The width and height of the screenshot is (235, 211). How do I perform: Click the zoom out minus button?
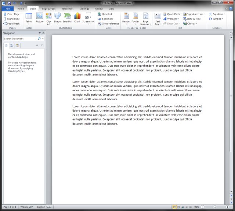click(202, 207)
